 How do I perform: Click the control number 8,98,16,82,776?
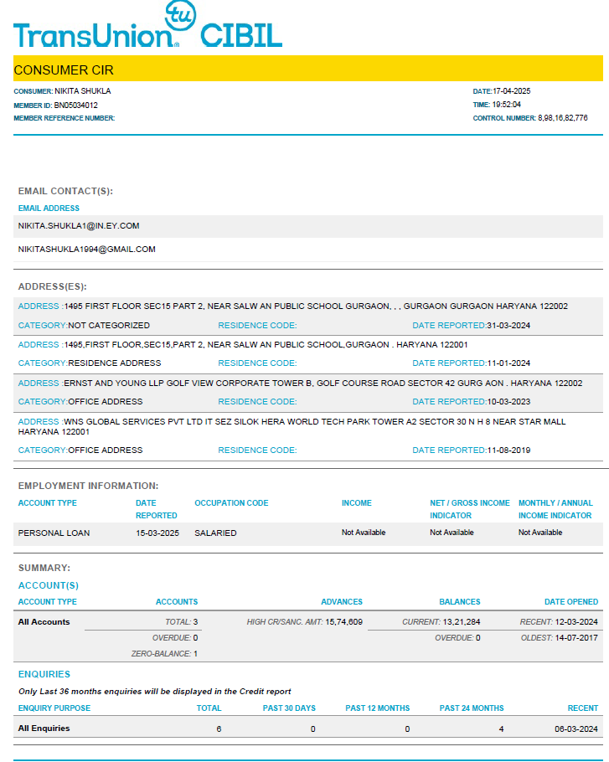[562, 118]
